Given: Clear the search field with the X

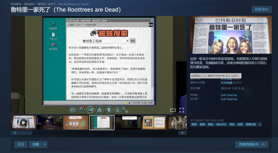Looking at the screenshot, I should click(127, 41).
